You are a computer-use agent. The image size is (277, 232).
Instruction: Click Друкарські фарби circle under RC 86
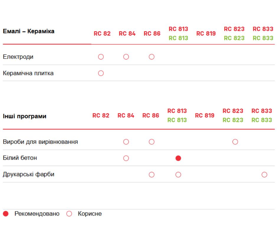[x=151, y=175]
